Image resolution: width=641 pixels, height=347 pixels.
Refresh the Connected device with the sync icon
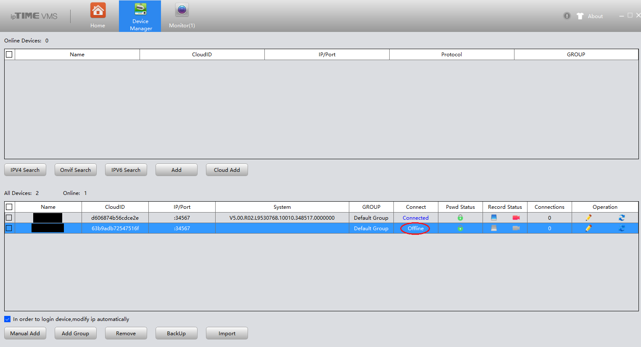pyautogui.click(x=622, y=218)
